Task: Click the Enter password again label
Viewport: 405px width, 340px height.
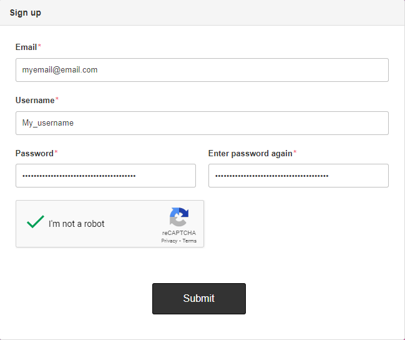Action: pyautogui.click(x=250, y=153)
